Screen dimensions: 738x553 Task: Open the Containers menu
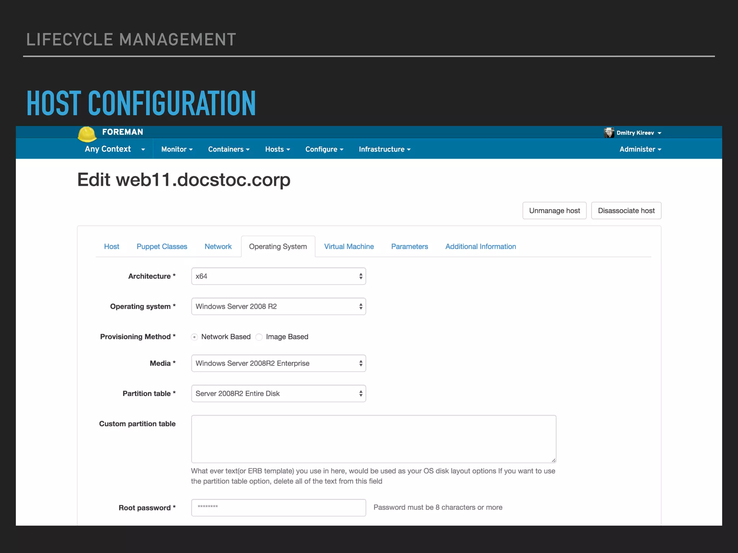pos(229,149)
